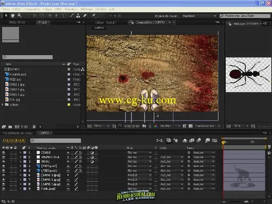Open blending mode dropdown for ETALO

pos(139,152)
